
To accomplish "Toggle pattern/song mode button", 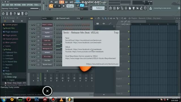I will (51, 6).
